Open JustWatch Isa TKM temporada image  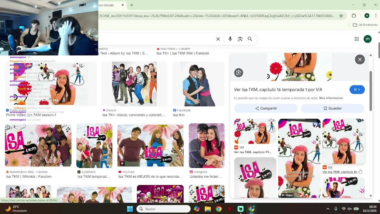(x=94, y=145)
